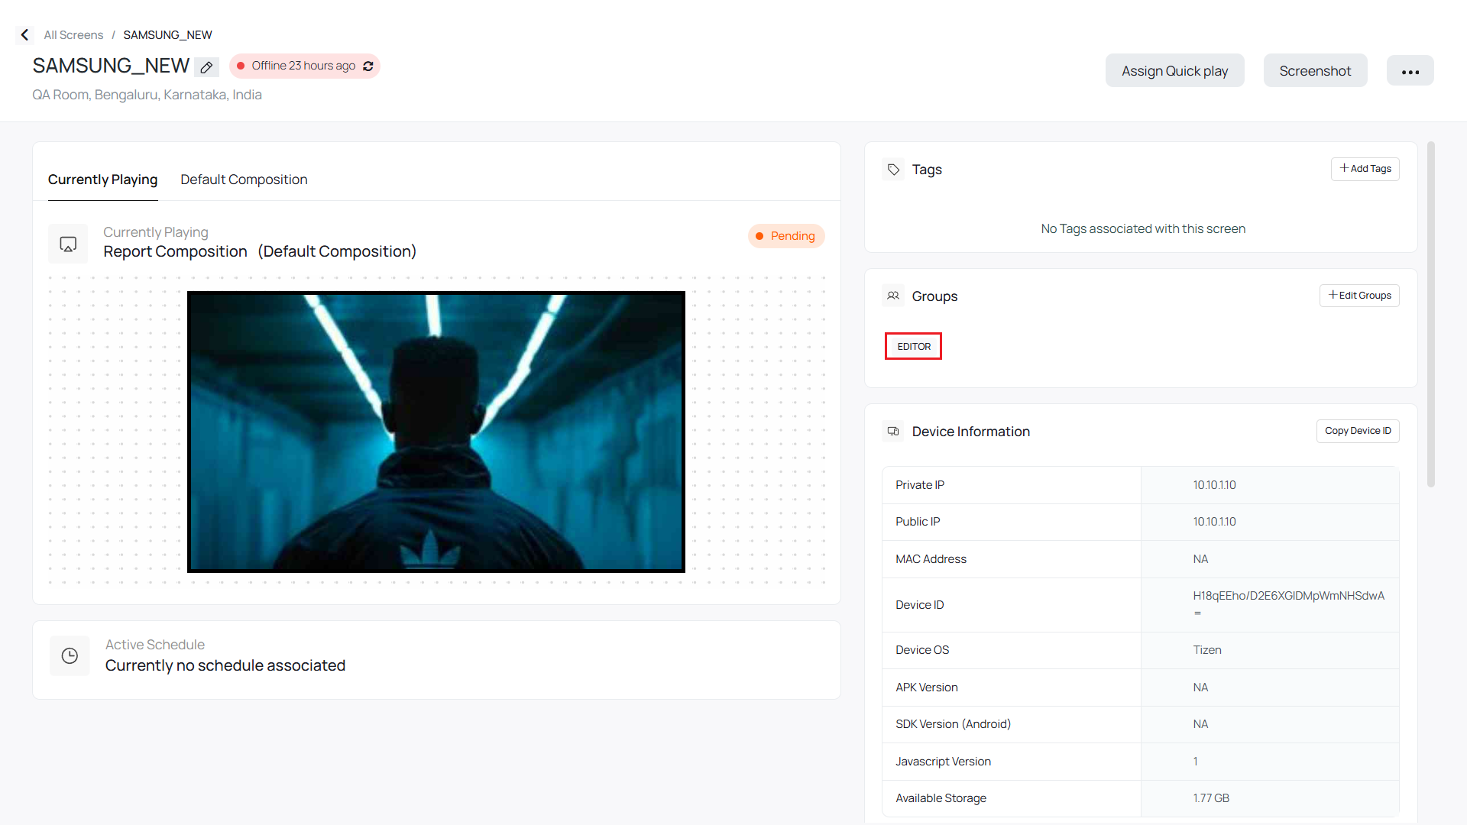Screen dimensions: 1467x825
Task: Click the Active Schedule clock icon
Action: 70,655
